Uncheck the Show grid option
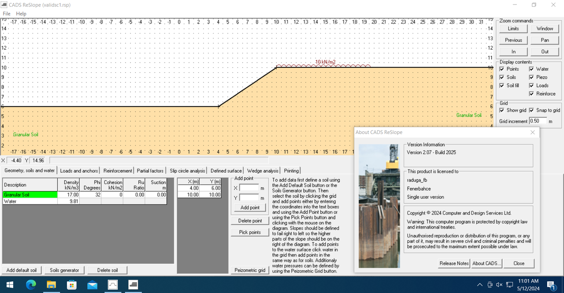The height and width of the screenshot is (293, 564). (502, 110)
